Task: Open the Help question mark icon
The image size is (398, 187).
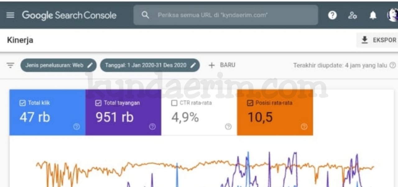Action: (332, 15)
